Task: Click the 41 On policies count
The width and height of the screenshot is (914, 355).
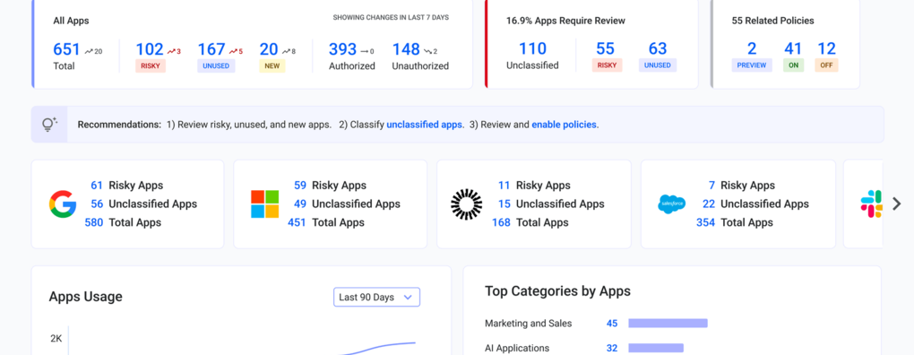Action: 793,48
